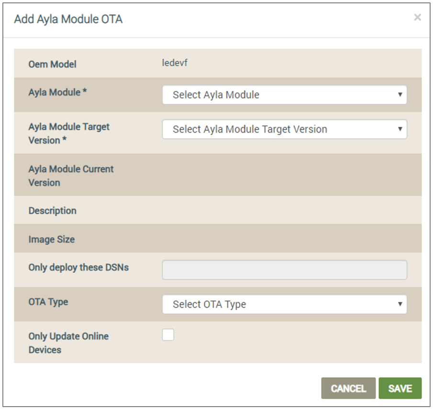Screen dimensions: 433x409
Task: Click the 'Ayla Module Current Version' label
Action: [71, 176]
